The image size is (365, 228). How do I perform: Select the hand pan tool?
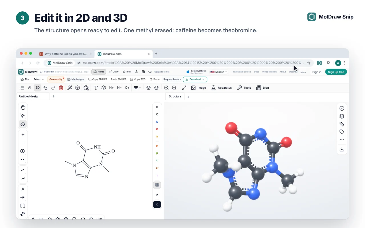tap(23, 107)
